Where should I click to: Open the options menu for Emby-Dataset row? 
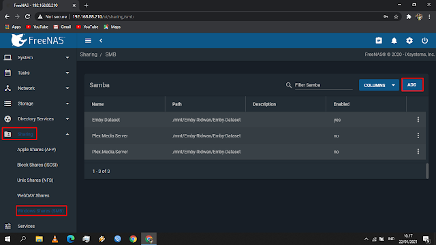coord(418,120)
